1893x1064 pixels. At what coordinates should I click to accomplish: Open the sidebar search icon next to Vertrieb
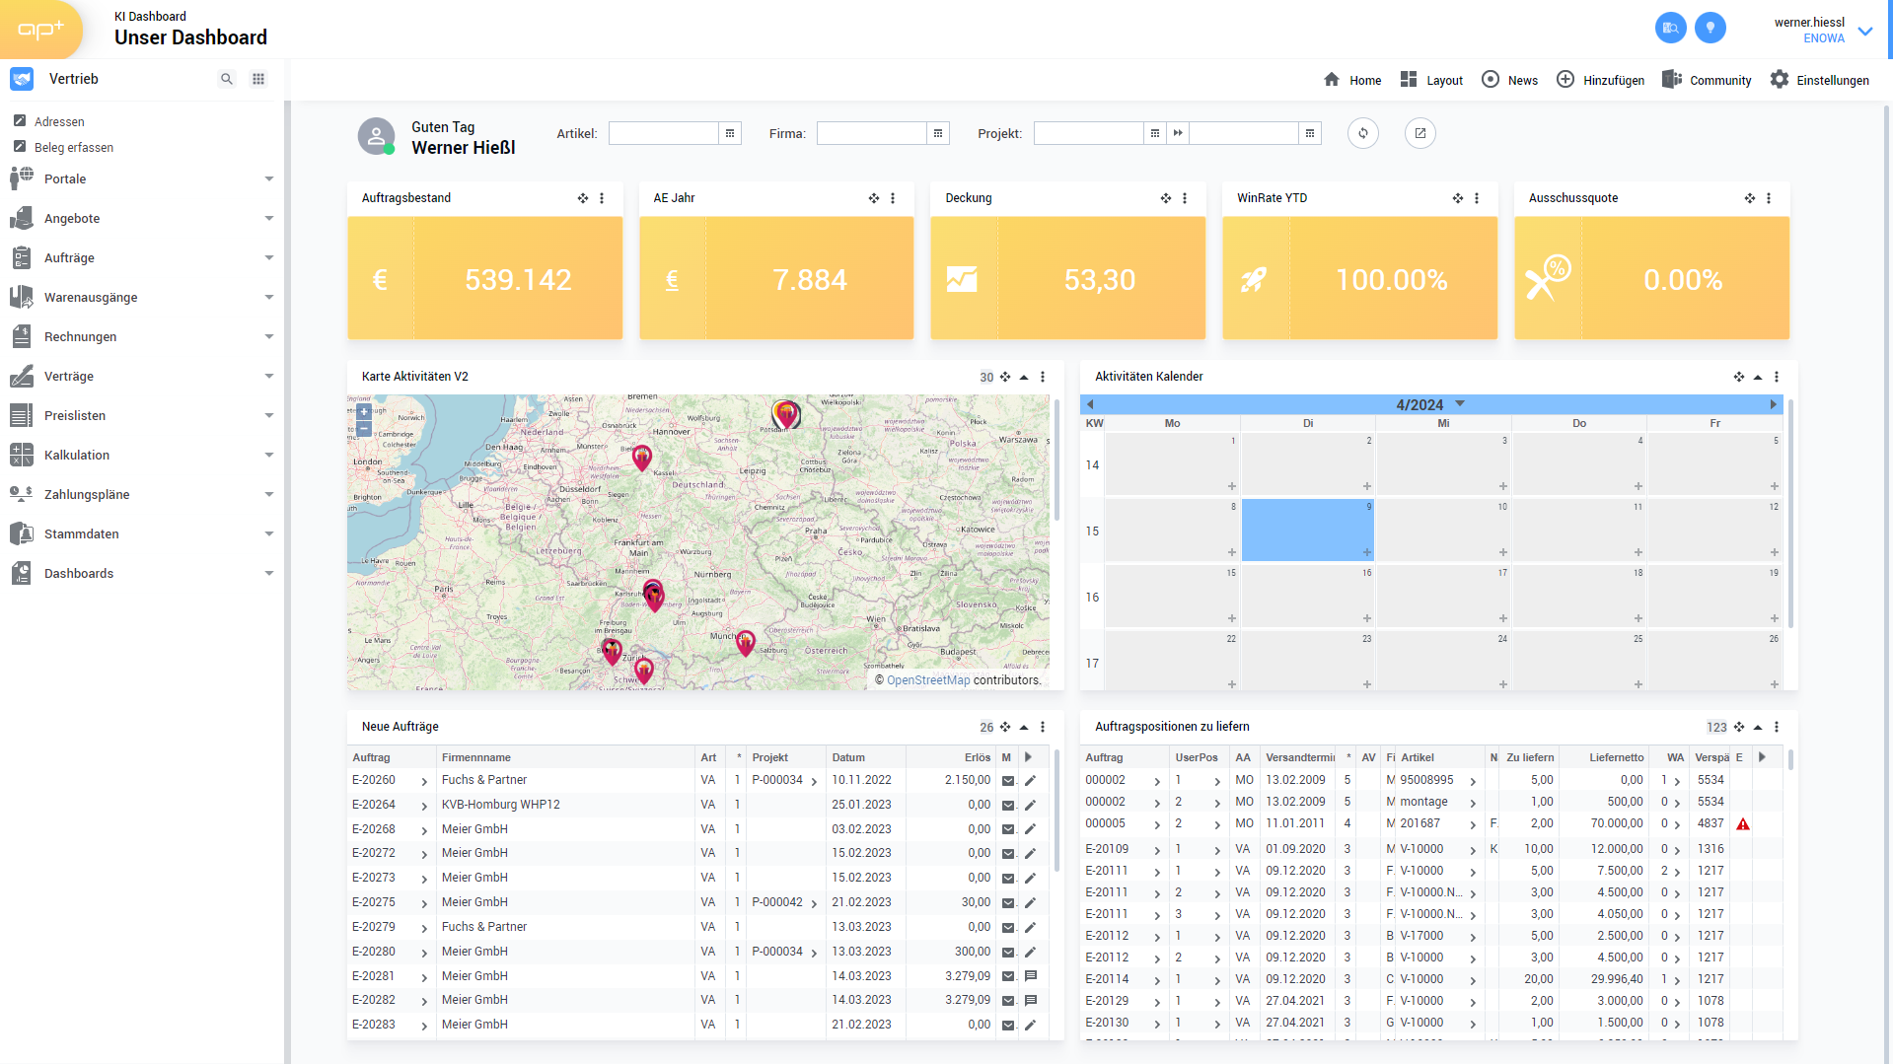[x=227, y=79]
